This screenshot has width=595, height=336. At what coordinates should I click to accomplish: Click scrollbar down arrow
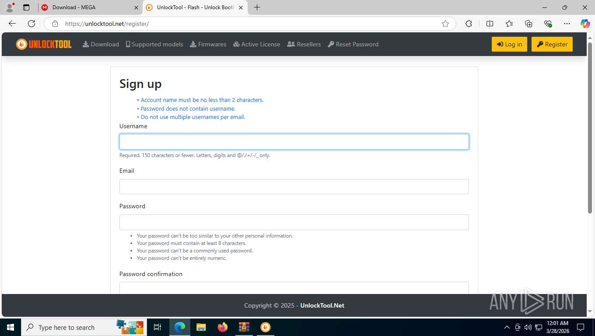(590, 311)
